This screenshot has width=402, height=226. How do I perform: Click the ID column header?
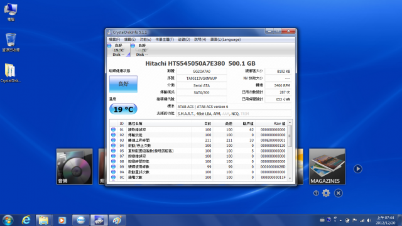point(121,123)
